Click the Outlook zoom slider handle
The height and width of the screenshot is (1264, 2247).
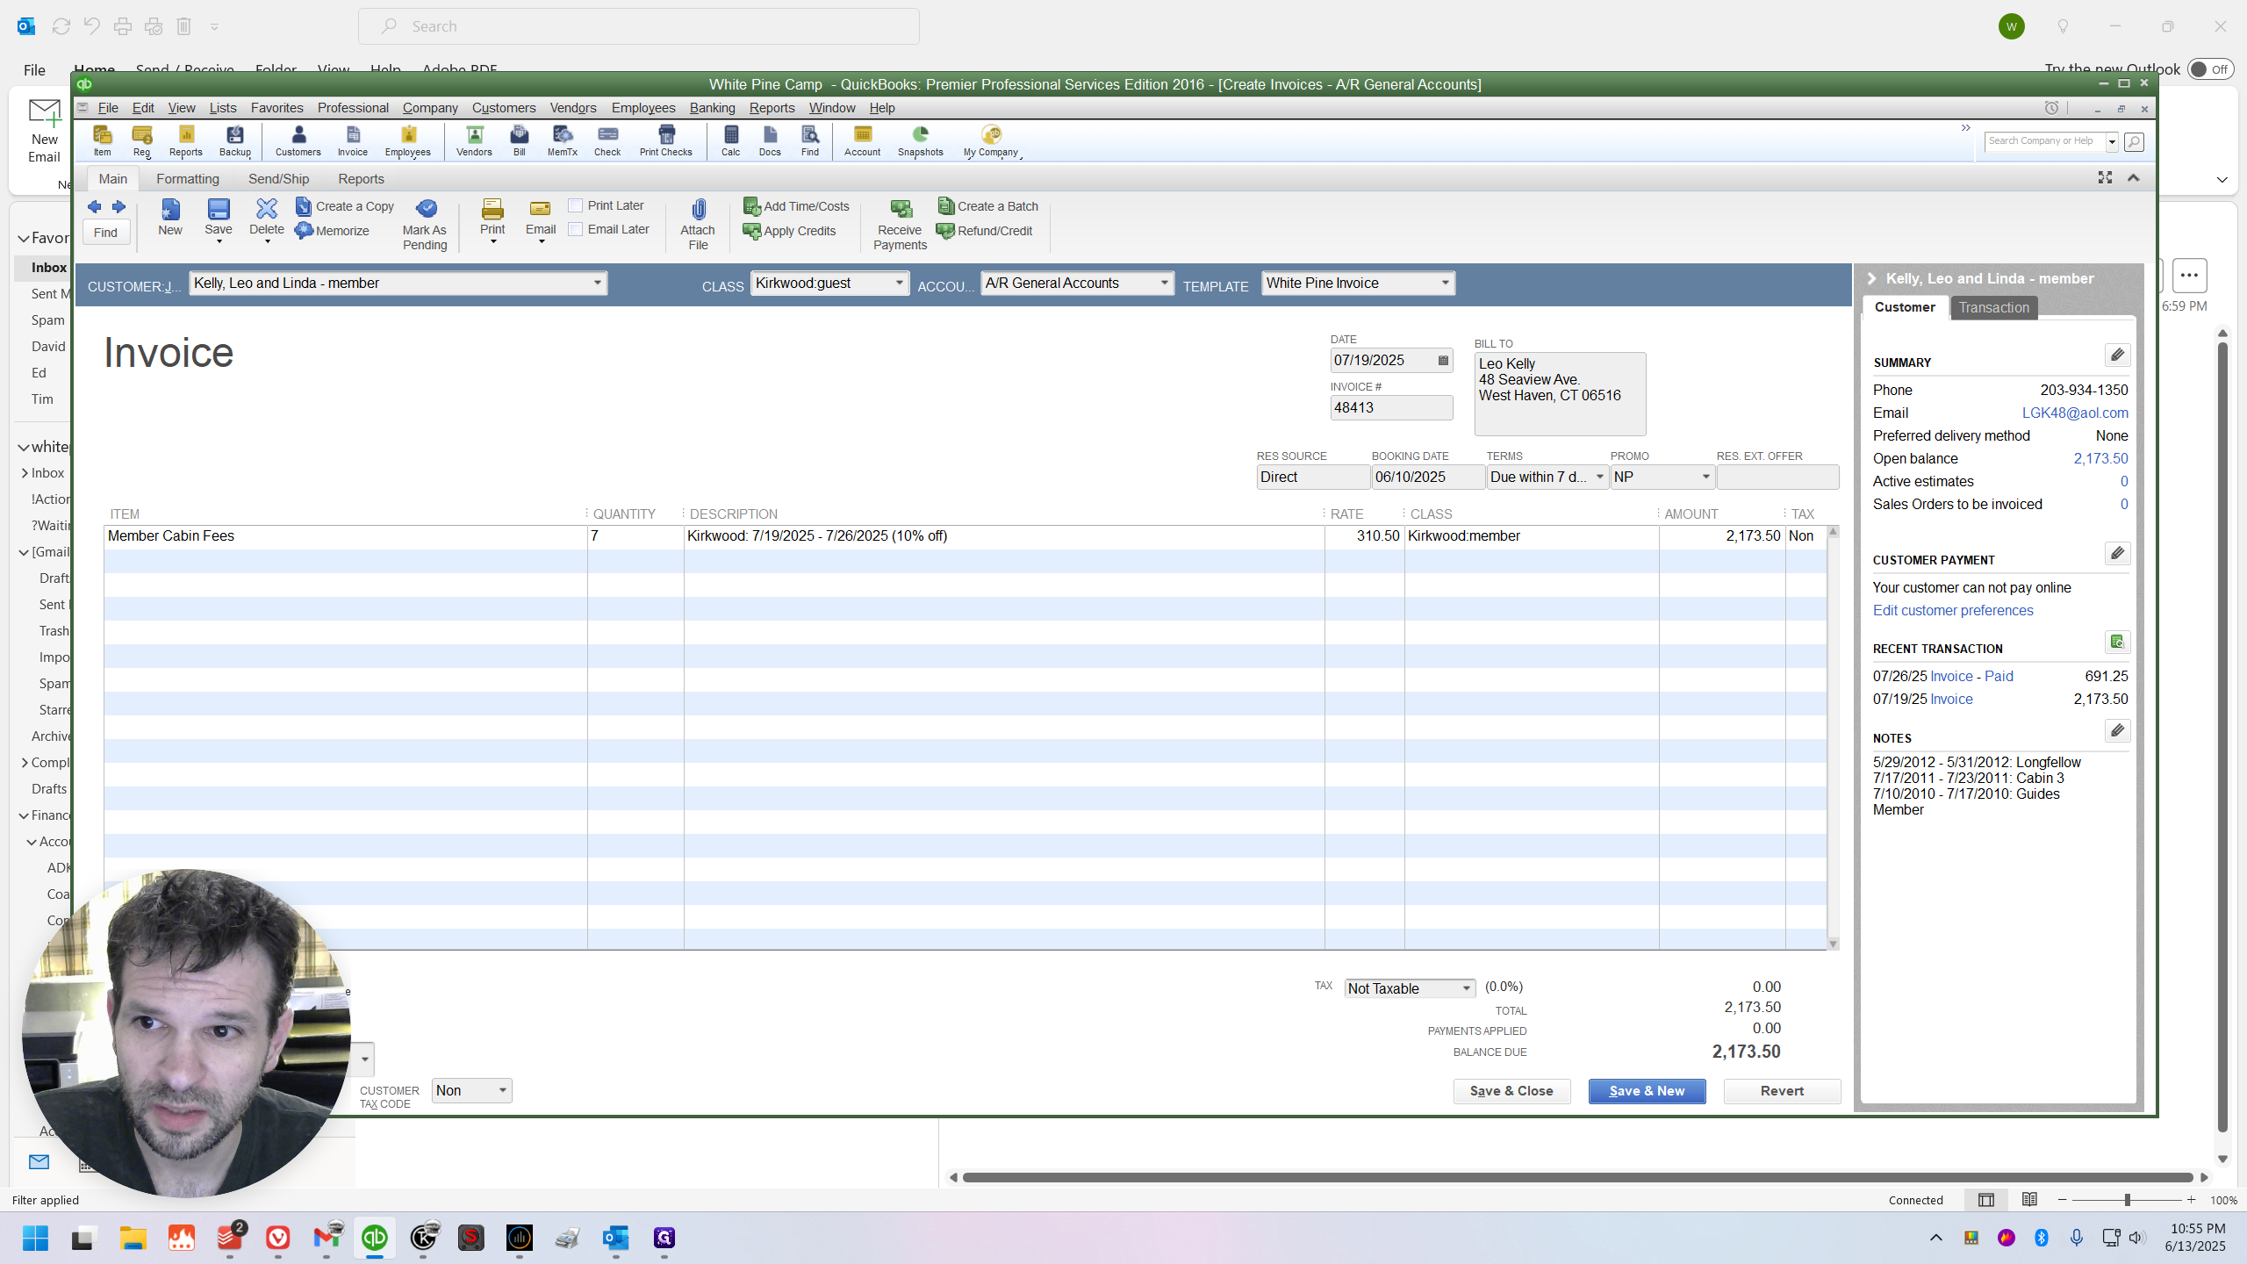[2127, 1200]
